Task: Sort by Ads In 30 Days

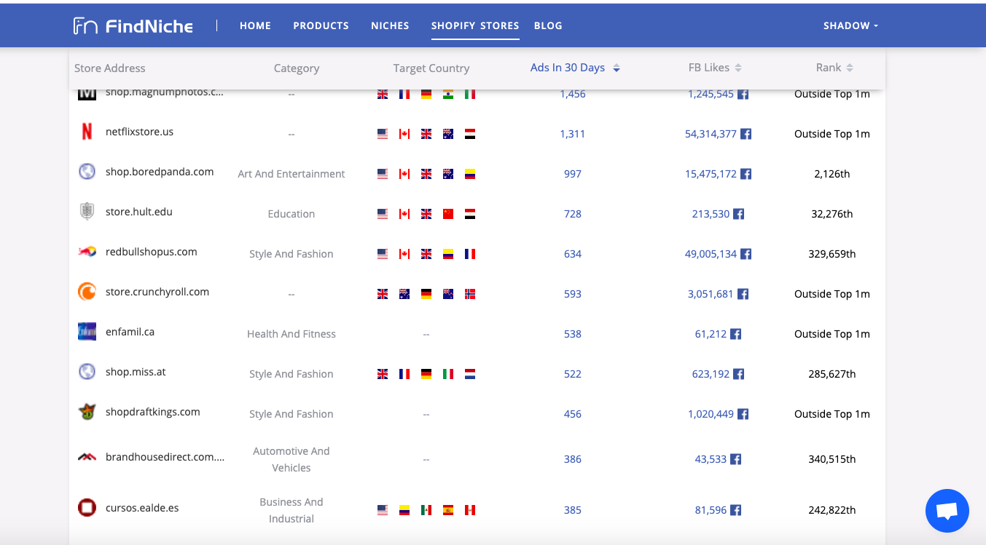Action: [574, 68]
